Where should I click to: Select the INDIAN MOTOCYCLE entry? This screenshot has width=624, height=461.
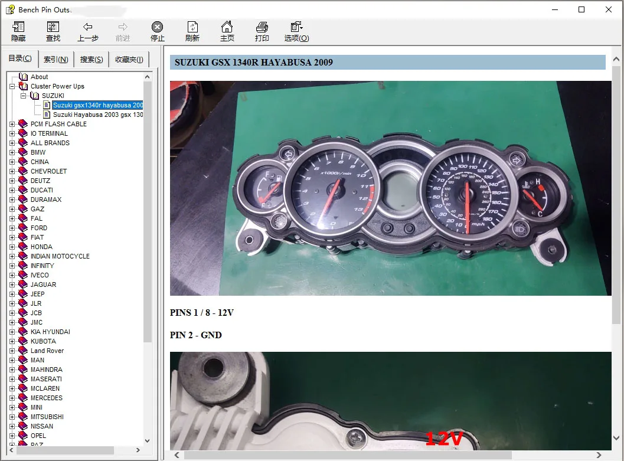(60, 256)
